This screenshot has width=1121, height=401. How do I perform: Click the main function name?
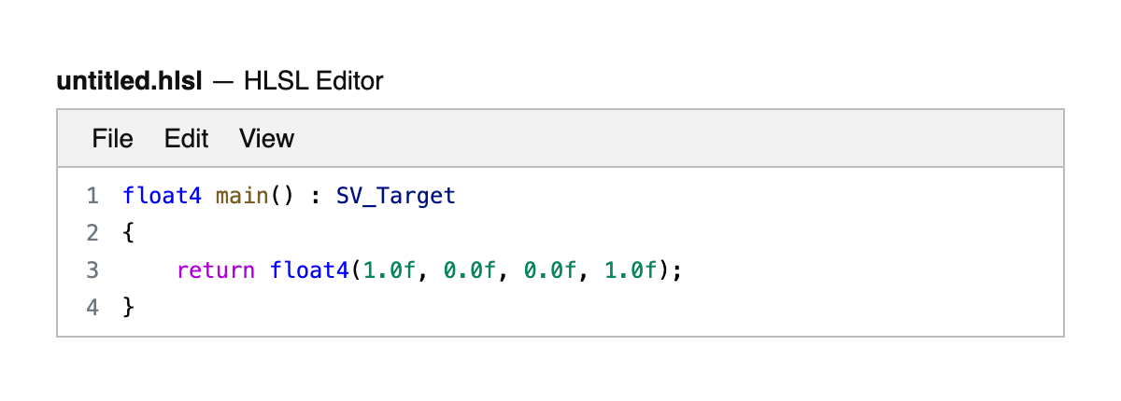pos(242,196)
